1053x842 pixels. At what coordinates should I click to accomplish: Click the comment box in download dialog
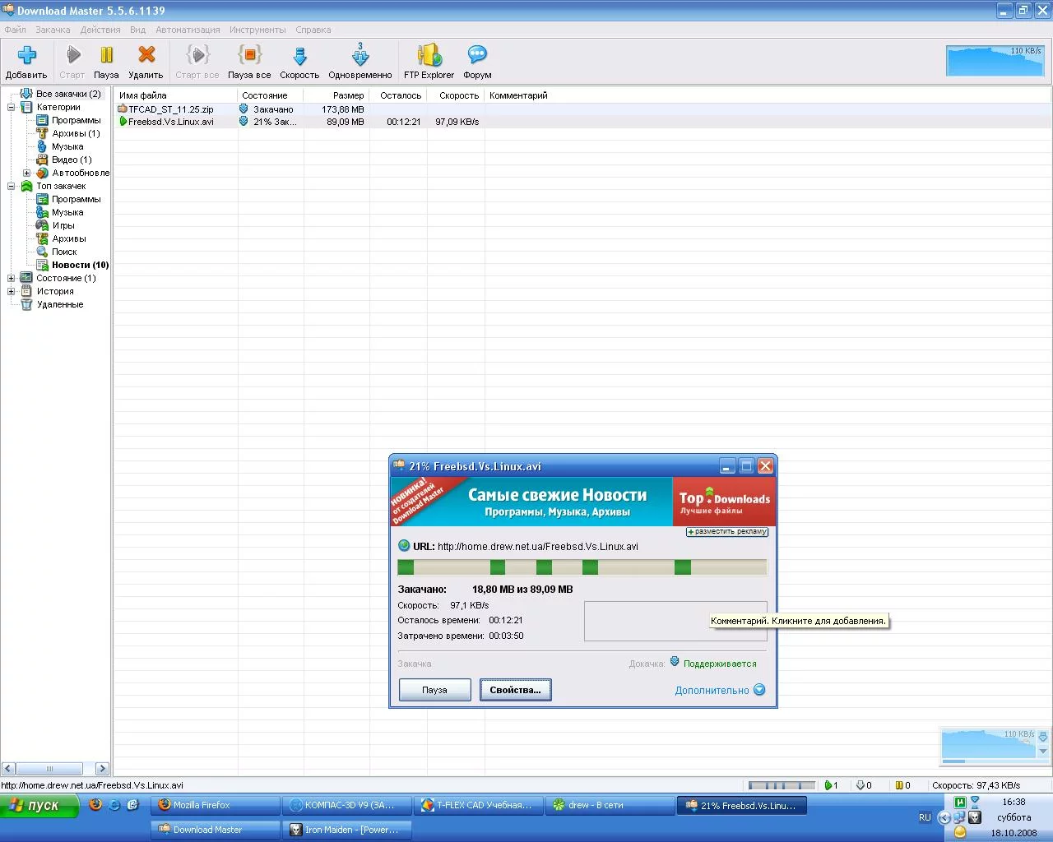coord(675,621)
